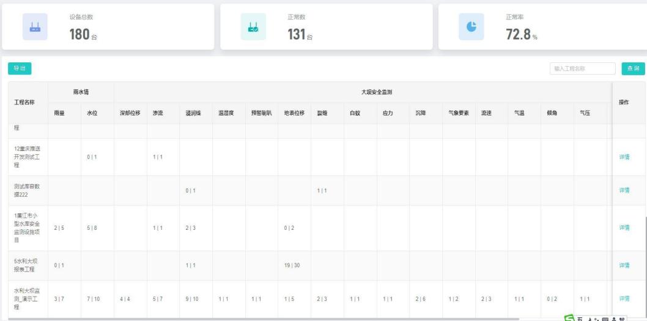Open 详情 for 5水利大坝报表工程
Viewport: 647px width, 321px height.
click(x=624, y=265)
